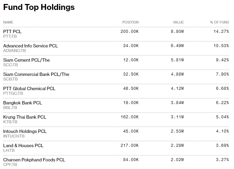Click the ADVANC:TB ticker symbol
Viewport: 234px width, 169px height.
15,50
